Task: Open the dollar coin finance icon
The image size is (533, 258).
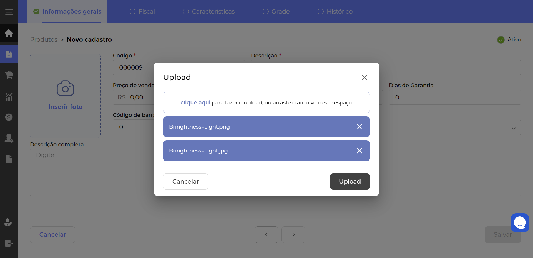Action: pos(9,117)
